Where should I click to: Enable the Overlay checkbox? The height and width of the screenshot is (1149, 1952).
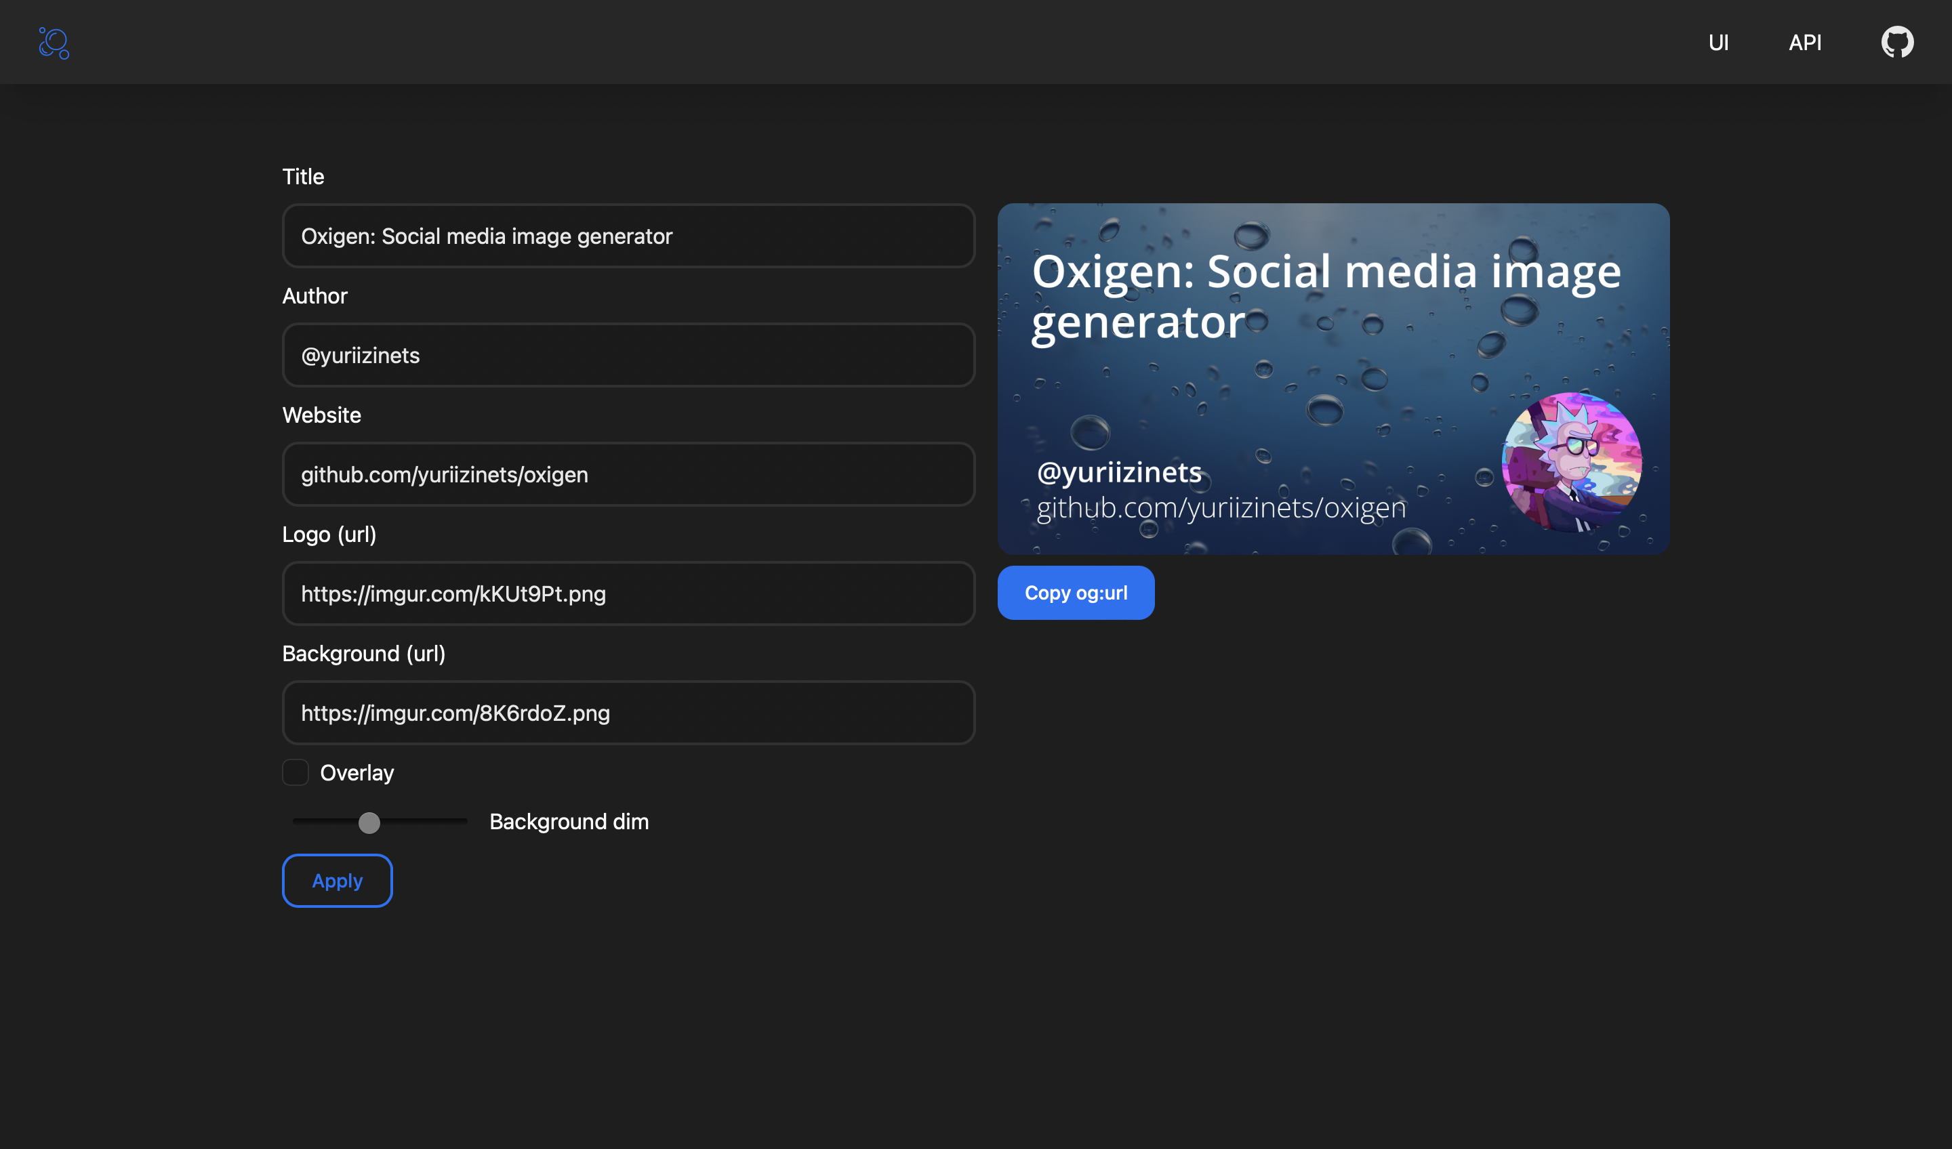295,772
